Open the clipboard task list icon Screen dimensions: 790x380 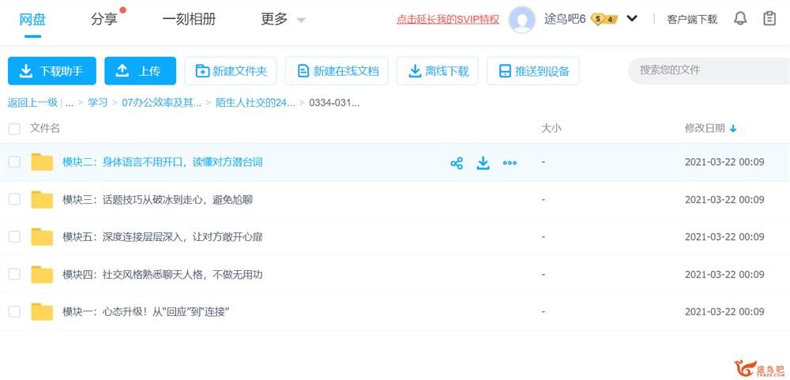(x=769, y=19)
